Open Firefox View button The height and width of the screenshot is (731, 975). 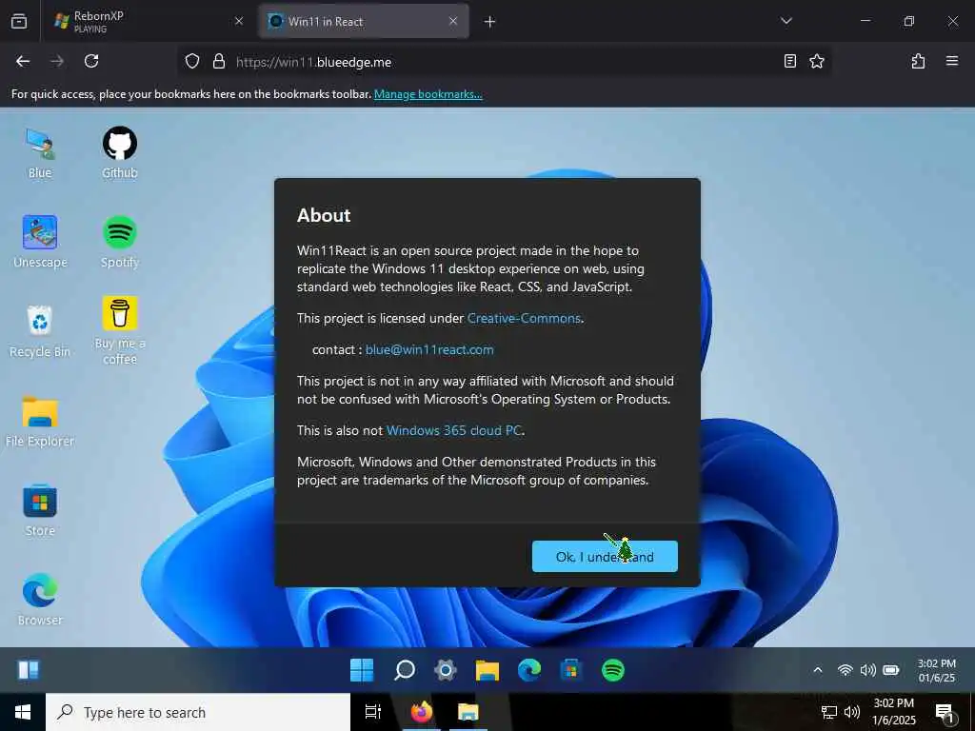tap(19, 21)
